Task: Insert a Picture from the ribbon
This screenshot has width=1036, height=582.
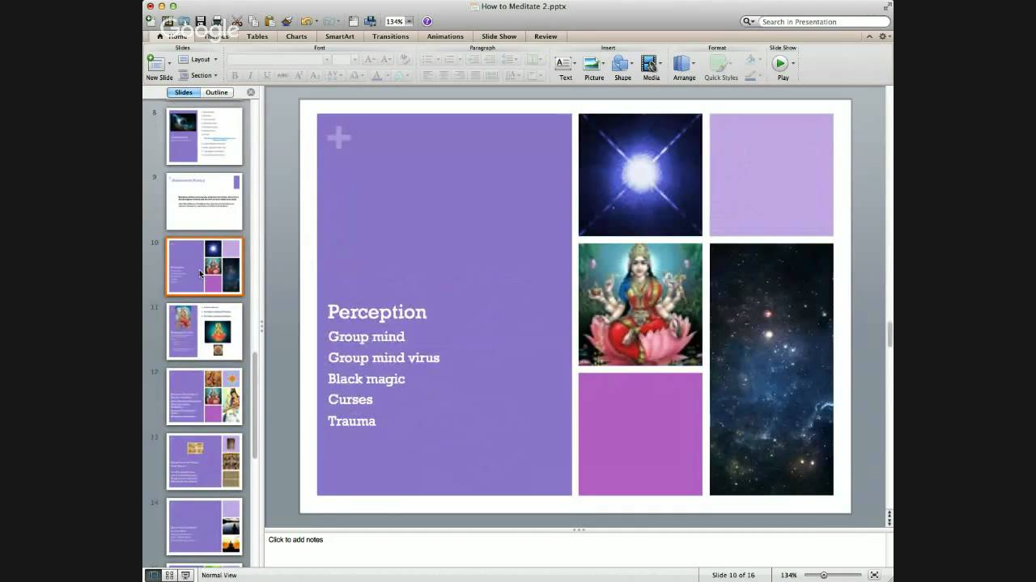Action: [x=593, y=64]
